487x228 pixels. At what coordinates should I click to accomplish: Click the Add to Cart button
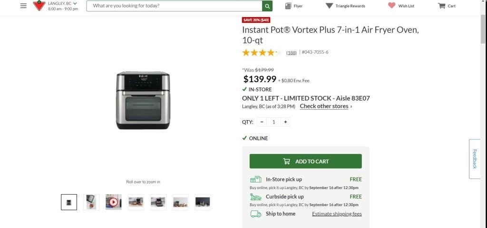pos(305,161)
